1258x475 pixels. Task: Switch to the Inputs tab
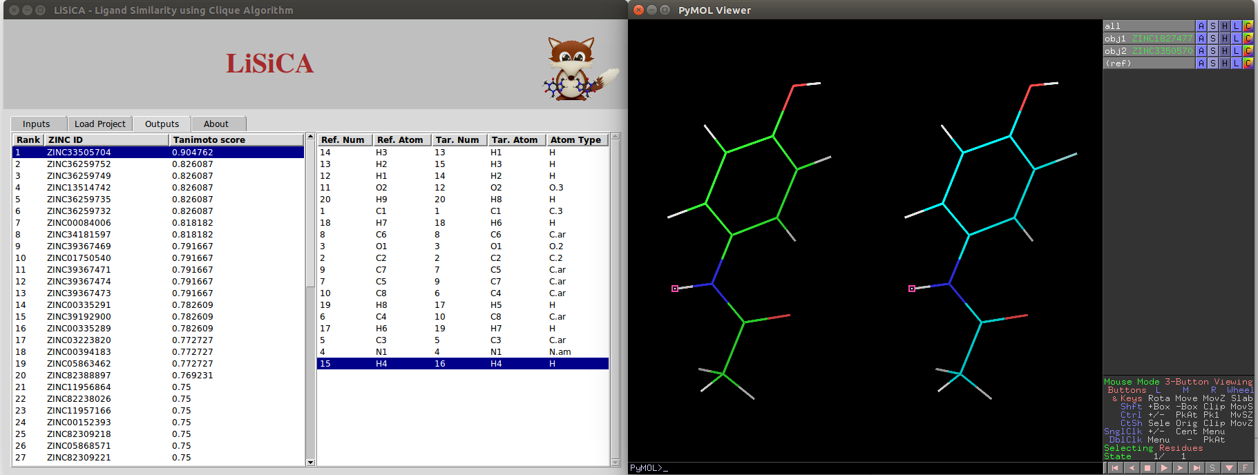click(x=37, y=124)
